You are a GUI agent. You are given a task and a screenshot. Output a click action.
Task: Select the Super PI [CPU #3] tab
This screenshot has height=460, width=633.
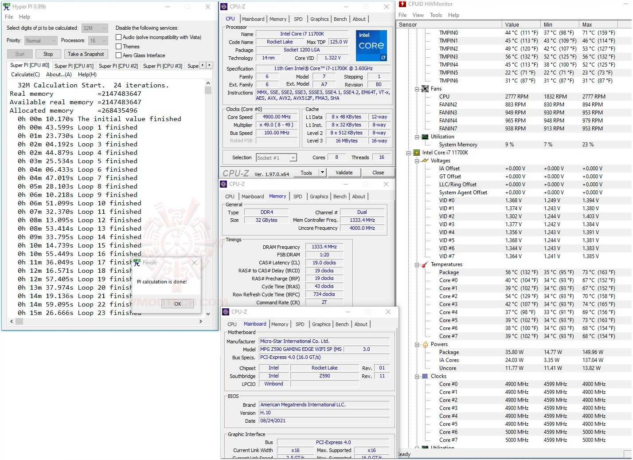[x=163, y=66]
